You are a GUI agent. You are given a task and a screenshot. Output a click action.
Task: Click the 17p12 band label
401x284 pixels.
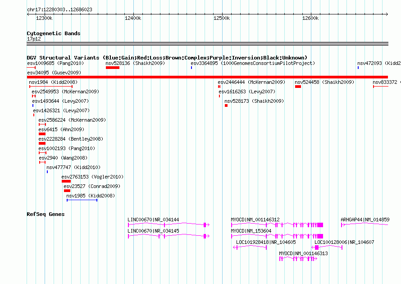click(34, 39)
